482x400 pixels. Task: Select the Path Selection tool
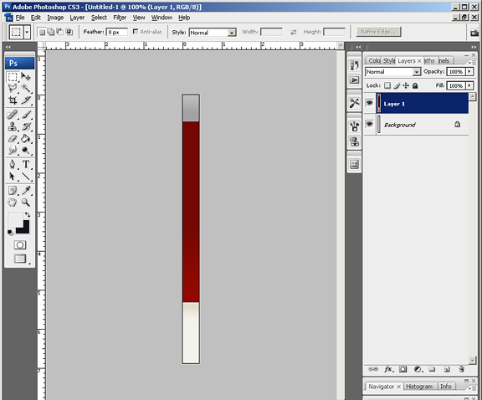13,177
